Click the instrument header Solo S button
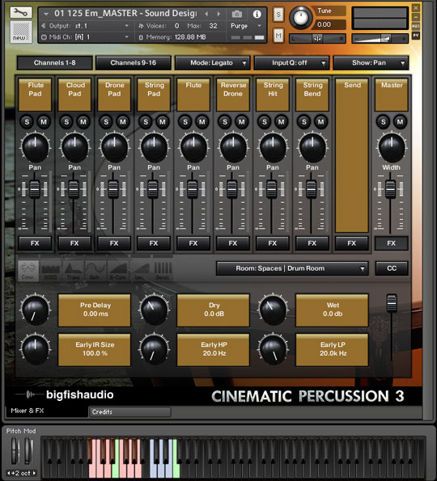 tap(278, 15)
